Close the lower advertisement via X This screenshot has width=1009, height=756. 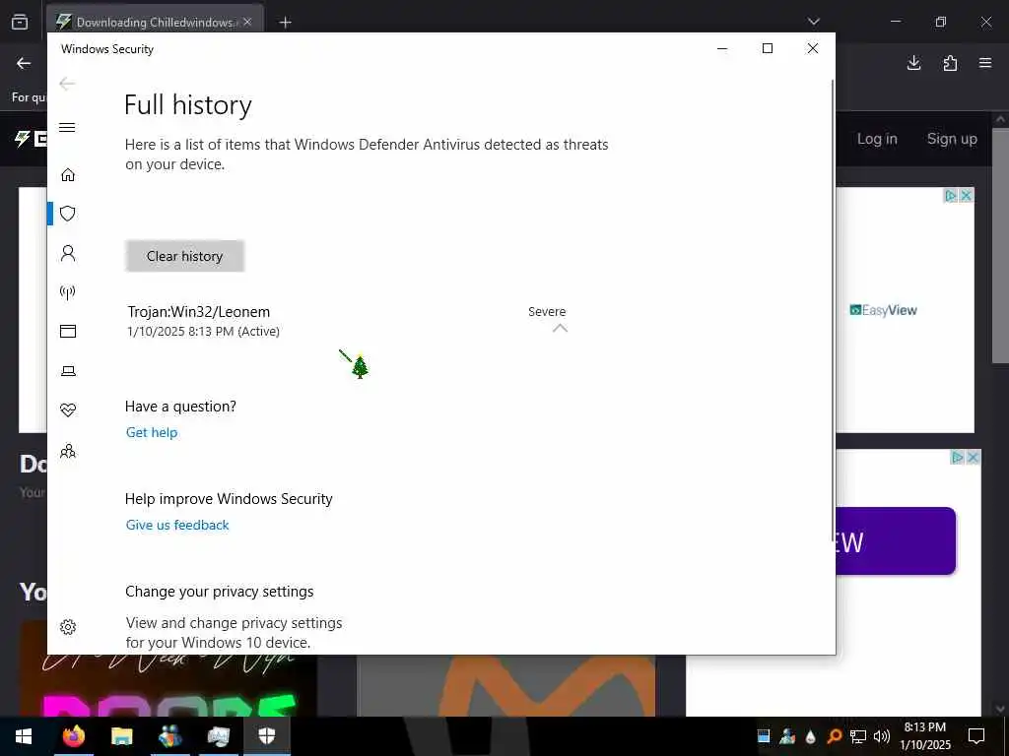973,457
